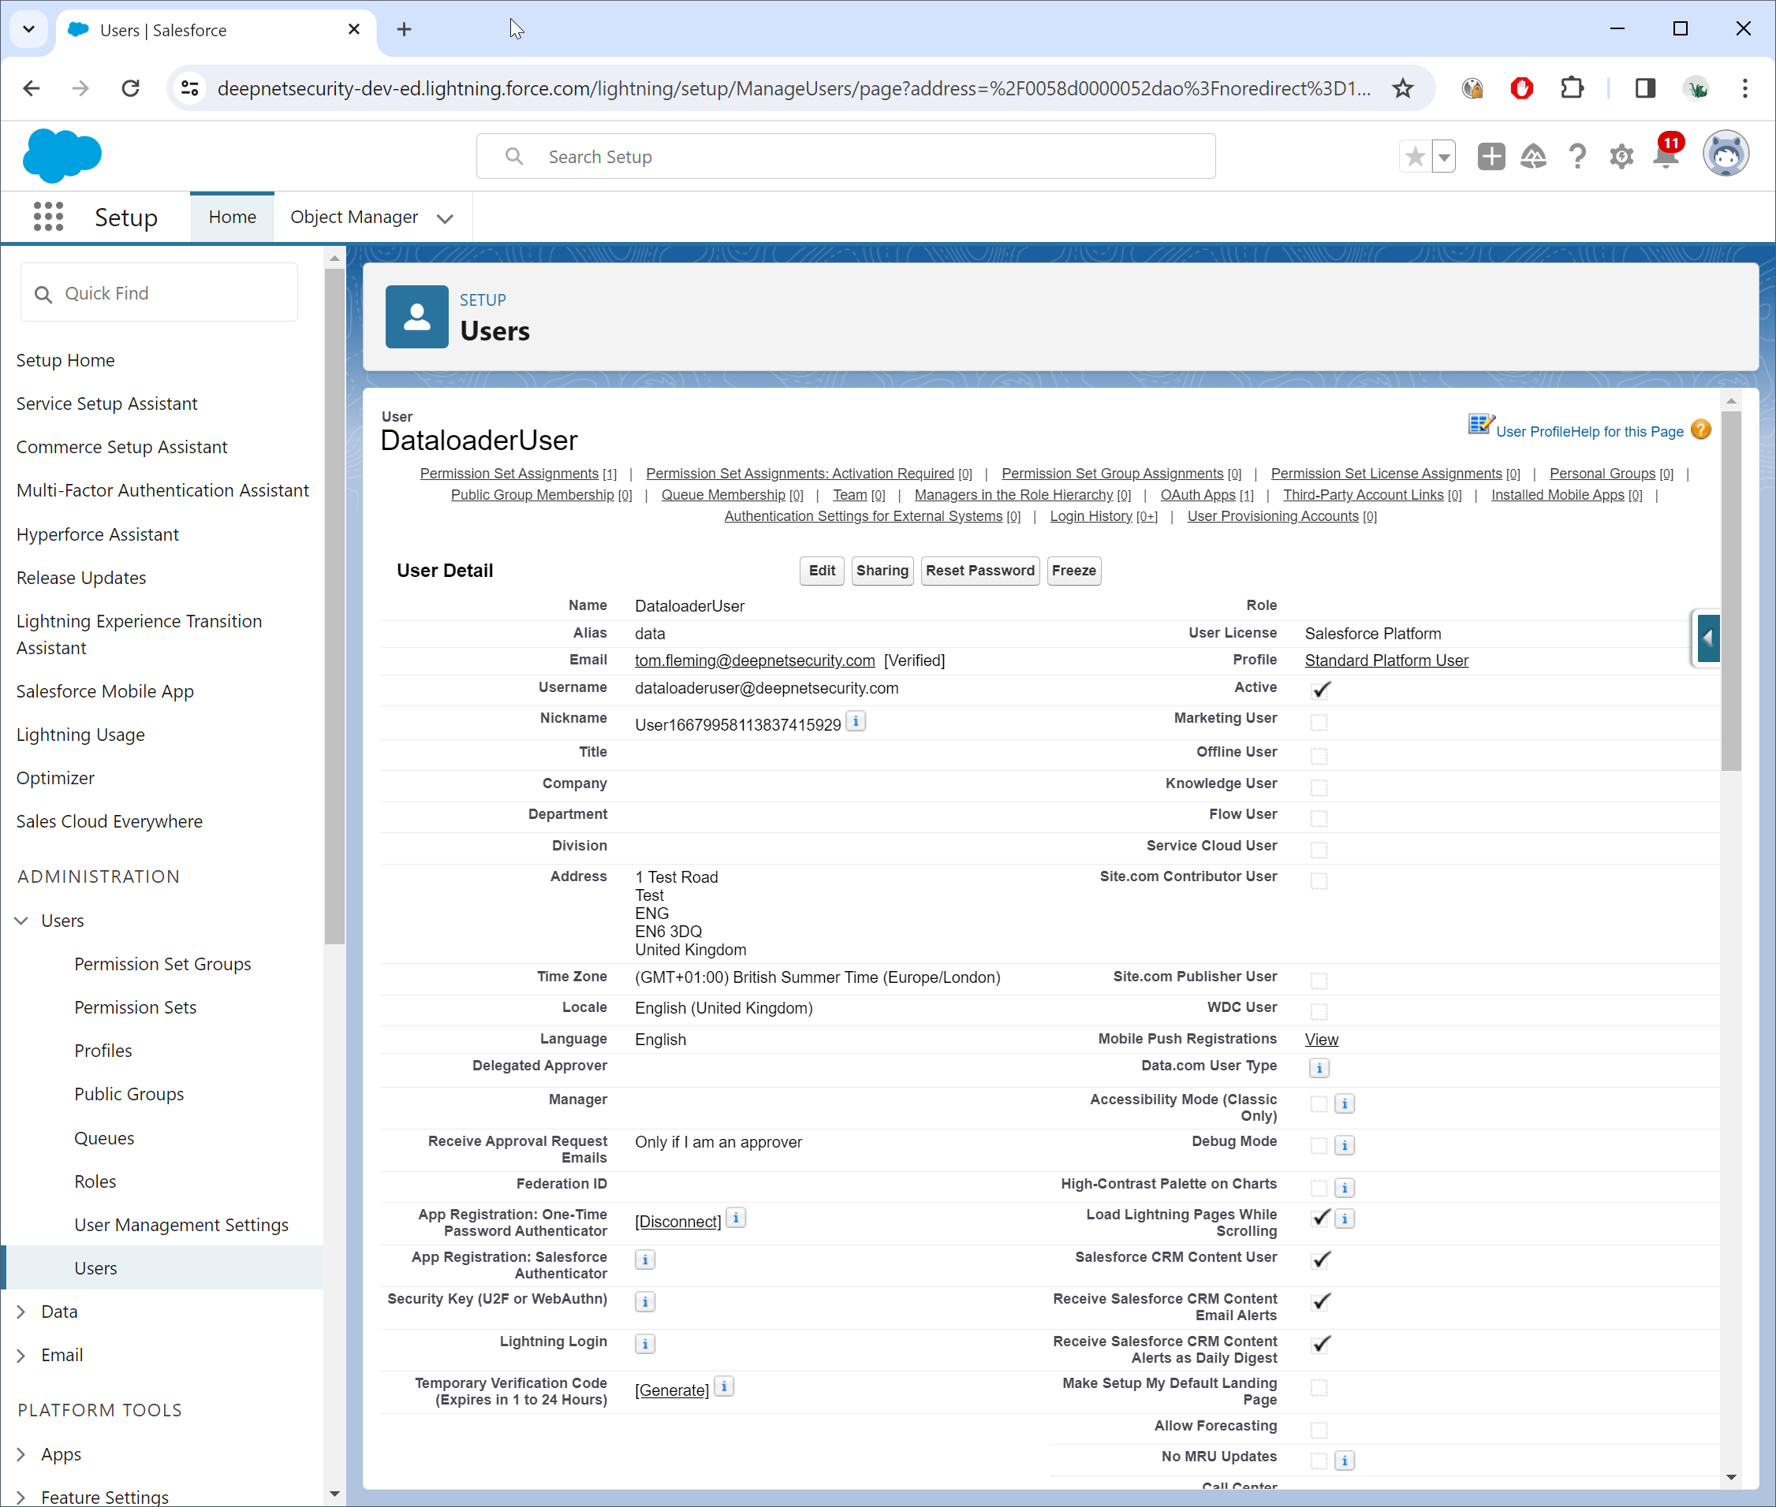Viewport: 1776px width, 1507px height.
Task: Select Permission Sets in sidebar
Action: point(135,1007)
